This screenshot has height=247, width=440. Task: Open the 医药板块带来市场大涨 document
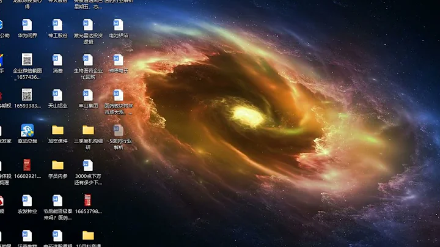click(119, 95)
